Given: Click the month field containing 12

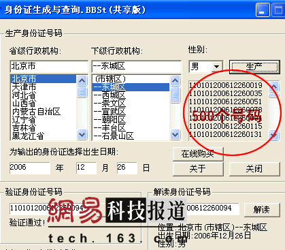Looking at the screenshot, I should pos(86,168).
